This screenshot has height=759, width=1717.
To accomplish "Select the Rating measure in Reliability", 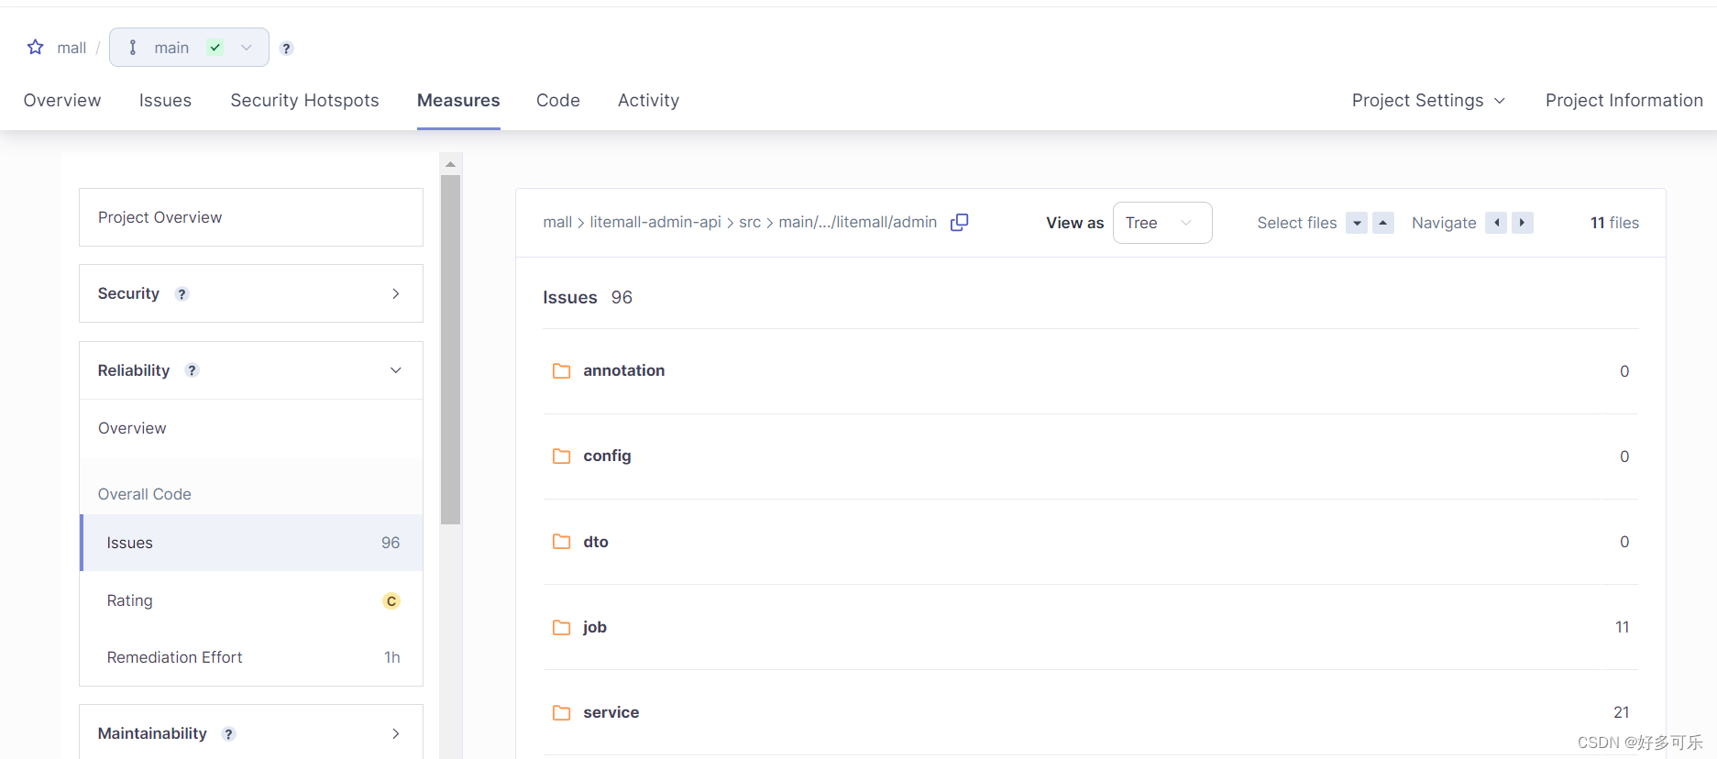I will [251, 600].
